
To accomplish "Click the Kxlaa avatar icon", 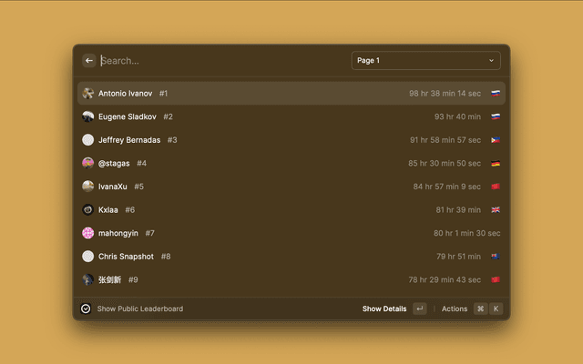I will coord(88,209).
